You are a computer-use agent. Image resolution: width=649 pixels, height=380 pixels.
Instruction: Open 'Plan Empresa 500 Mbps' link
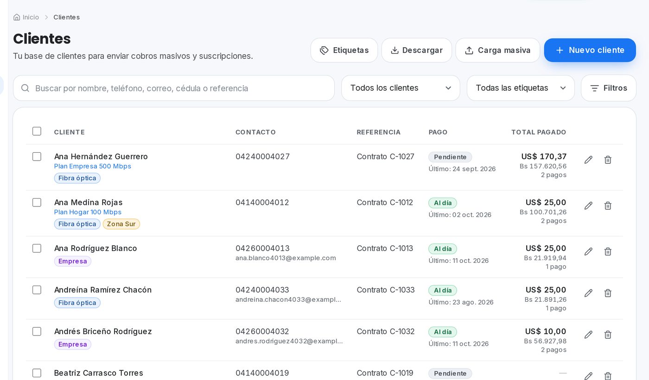[93, 166]
